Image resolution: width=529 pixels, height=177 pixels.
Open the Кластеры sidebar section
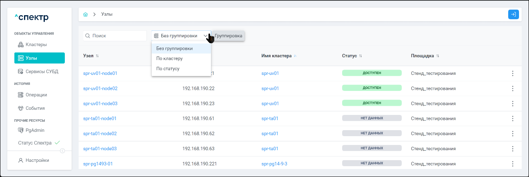tap(36, 44)
